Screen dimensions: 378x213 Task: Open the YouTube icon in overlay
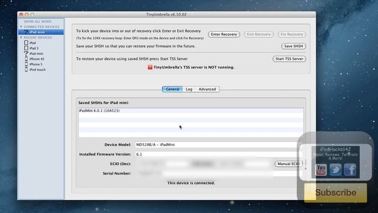[321, 170]
